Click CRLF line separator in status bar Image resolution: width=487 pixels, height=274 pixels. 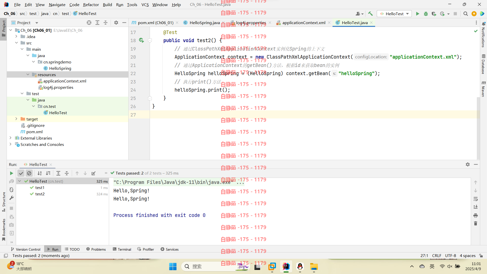point(437,256)
